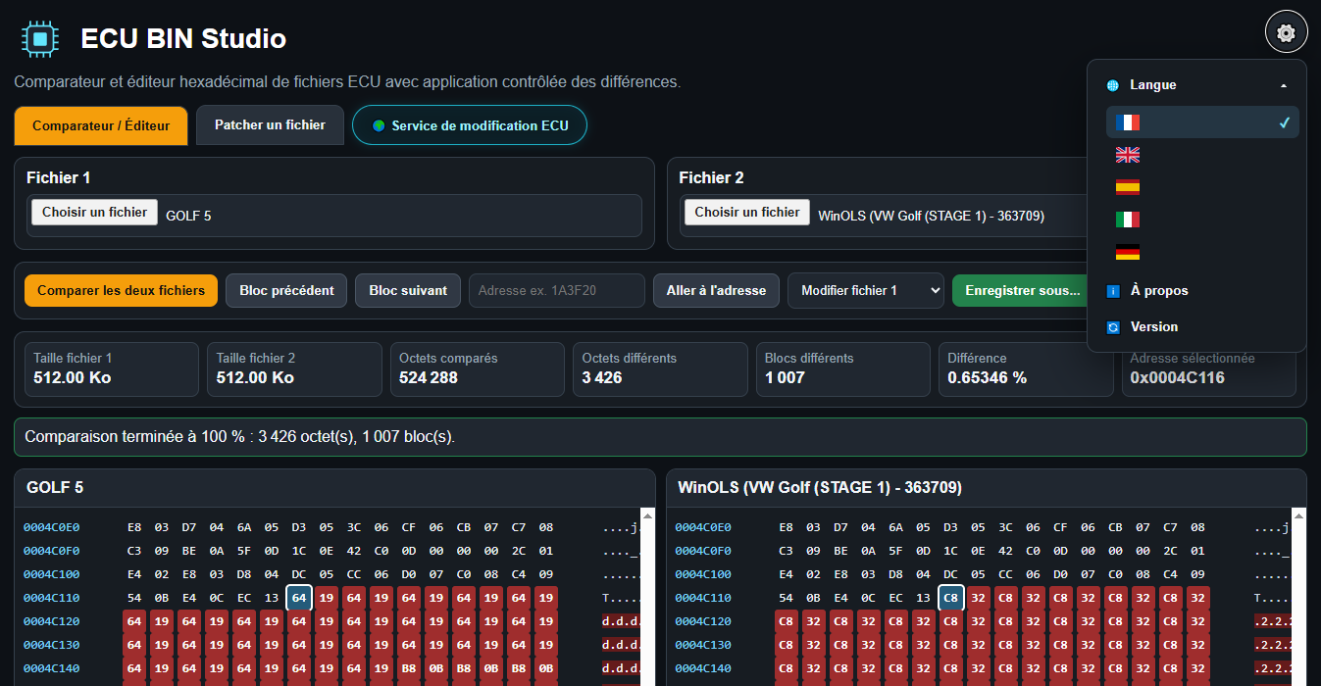Collapse the Langue submenu arrow
This screenshot has height=686, width=1321.
tap(1284, 86)
